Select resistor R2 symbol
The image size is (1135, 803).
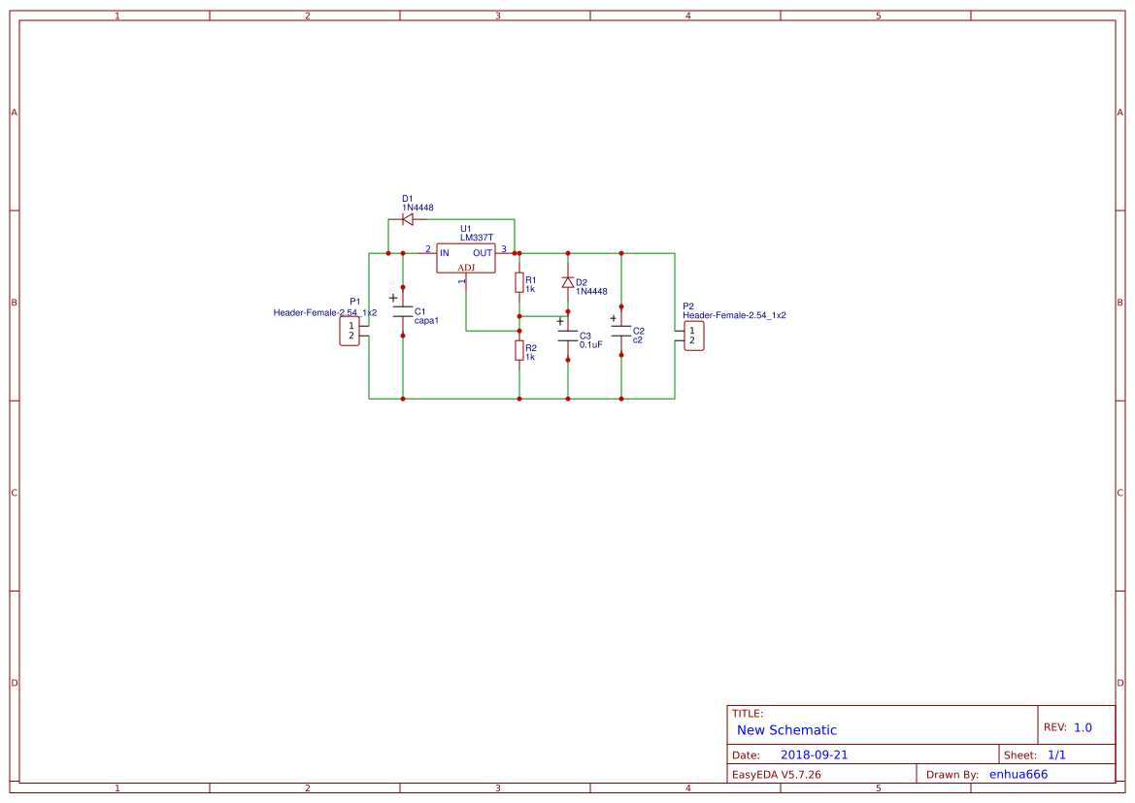point(519,351)
